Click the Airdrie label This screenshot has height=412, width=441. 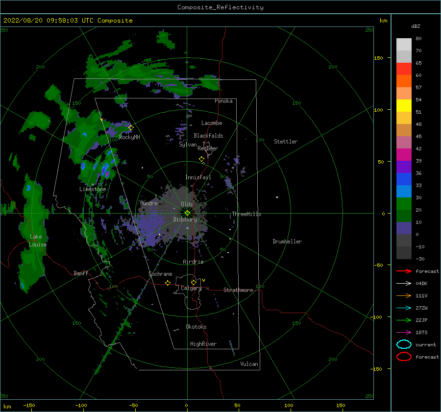(x=193, y=262)
